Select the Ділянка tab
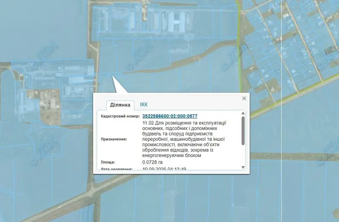 (120, 105)
